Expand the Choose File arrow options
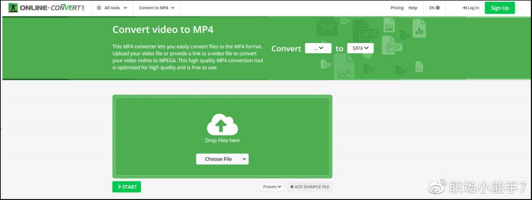 244,159
